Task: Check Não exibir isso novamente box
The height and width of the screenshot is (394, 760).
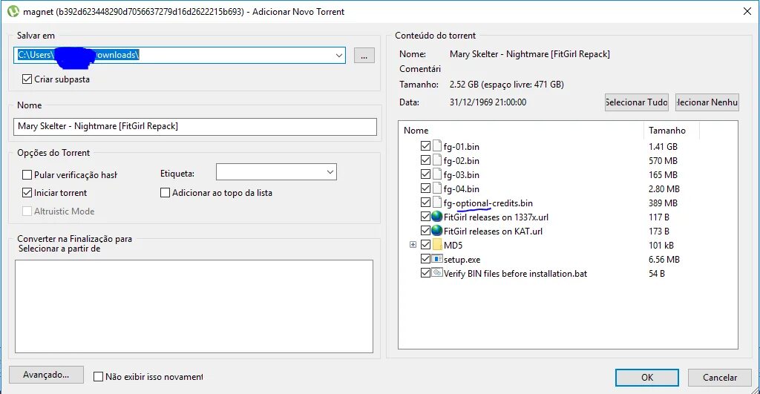Action: tap(98, 376)
